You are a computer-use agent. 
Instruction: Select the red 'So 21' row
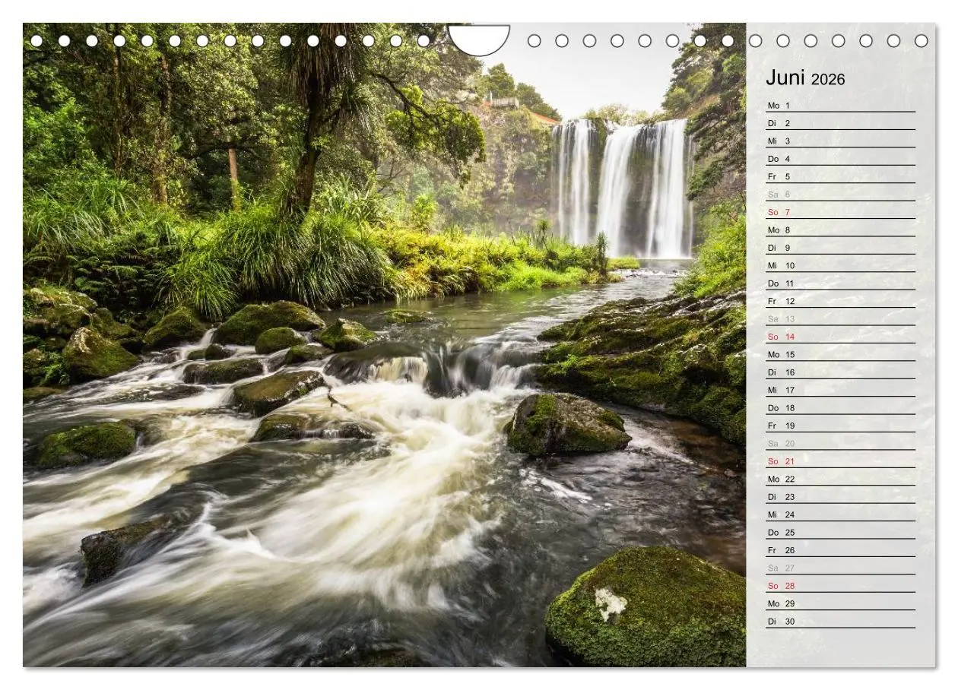point(840,461)
